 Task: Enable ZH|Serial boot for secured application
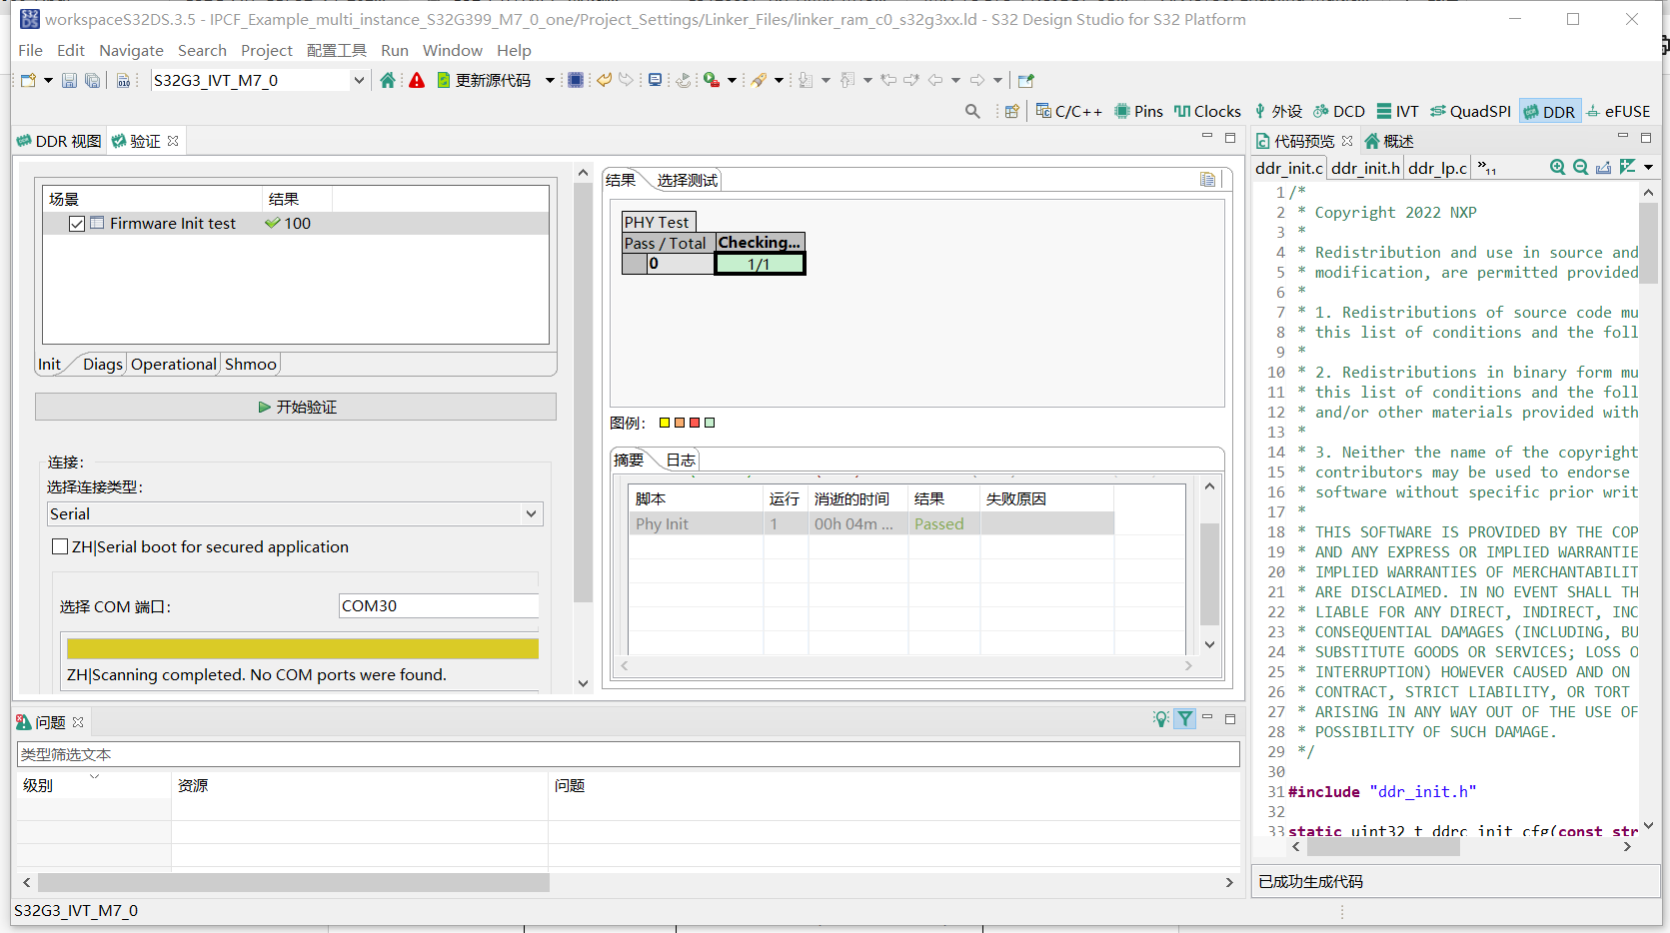click(x=60, y=546)
